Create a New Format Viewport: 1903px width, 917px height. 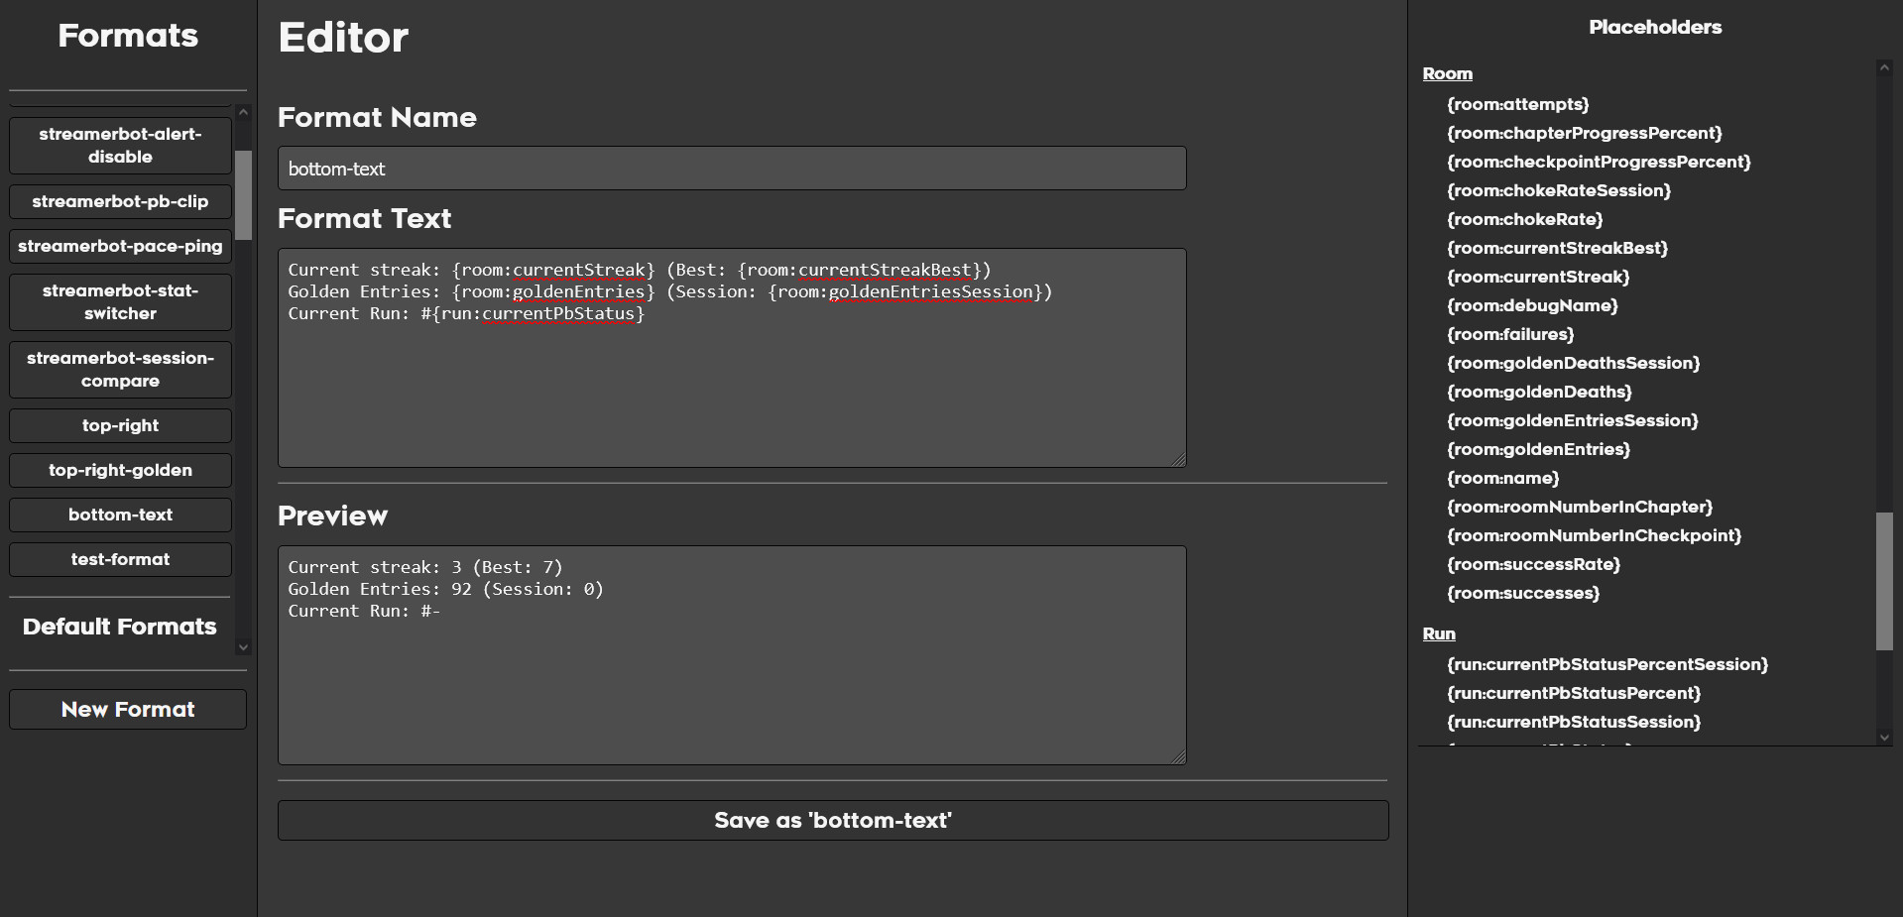tap(128, 710)
